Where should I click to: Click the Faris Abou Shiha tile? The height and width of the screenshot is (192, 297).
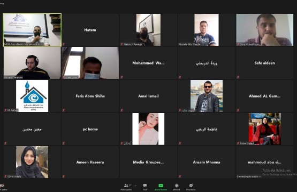pyautogui.click(x=90, y=96)
